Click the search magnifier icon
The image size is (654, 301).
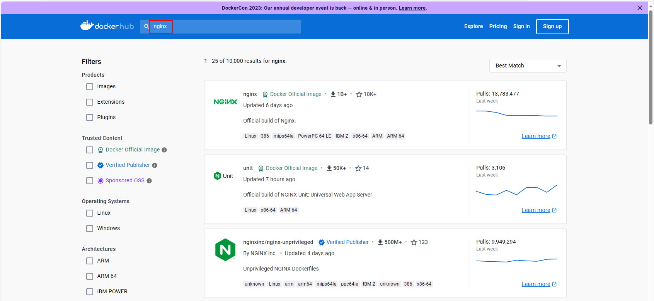point(146,26)
